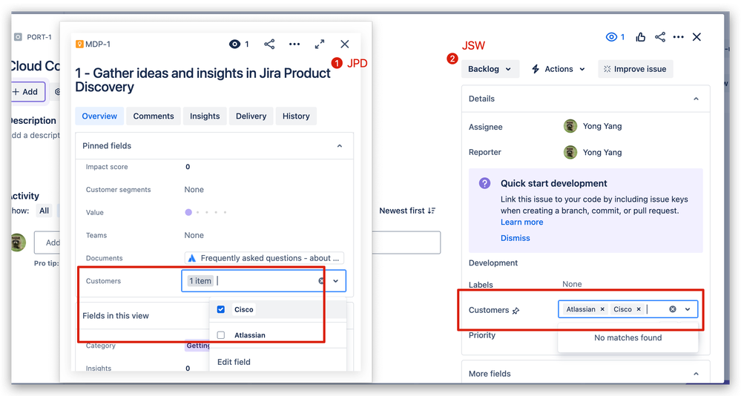Open the Insights tab
Image resolution: width=741 pixels, height=396 pixels.
coord(205,116)
